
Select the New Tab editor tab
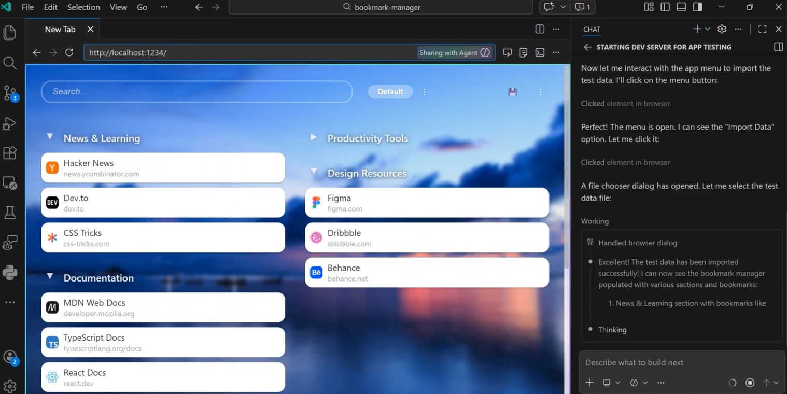(62, 29)
